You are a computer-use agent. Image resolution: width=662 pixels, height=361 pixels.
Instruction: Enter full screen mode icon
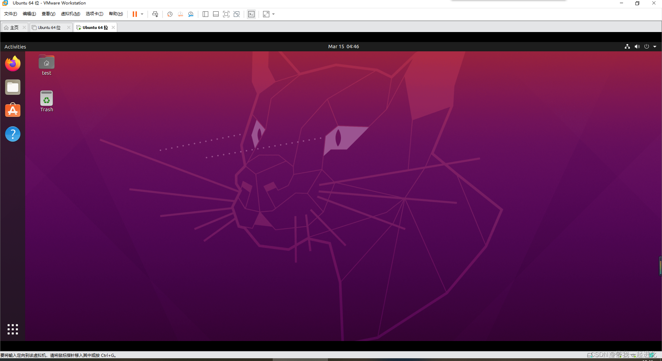click(x=226, y=14)
